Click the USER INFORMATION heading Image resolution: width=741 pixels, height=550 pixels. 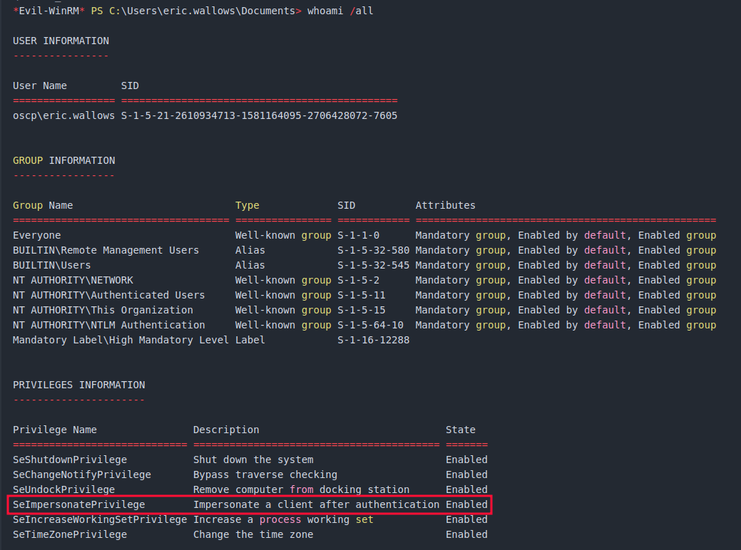click(61, 41)
